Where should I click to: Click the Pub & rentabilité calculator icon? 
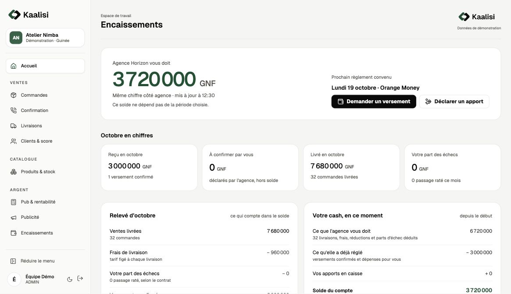click(13, 202)
